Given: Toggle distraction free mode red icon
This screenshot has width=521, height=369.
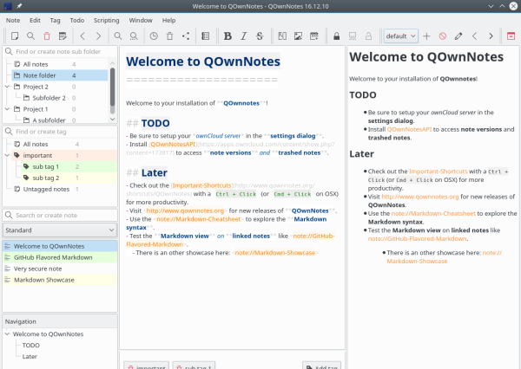Looking at the screenshot, I should [511, 36].
